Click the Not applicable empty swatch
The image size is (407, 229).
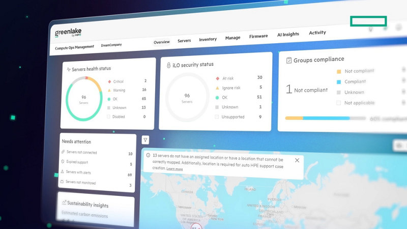pyautogui.click(x=338, y=103)
